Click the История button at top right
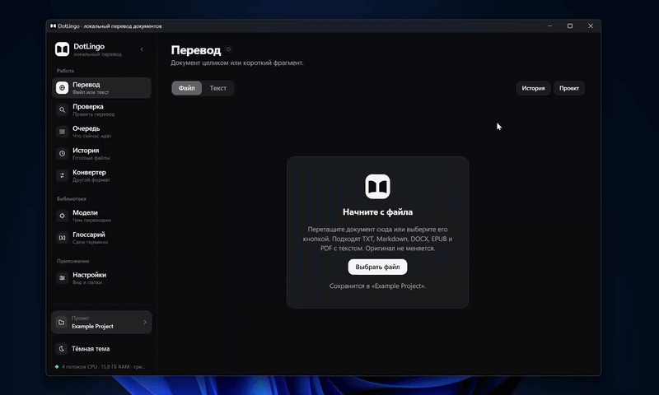 pos(533,88)
